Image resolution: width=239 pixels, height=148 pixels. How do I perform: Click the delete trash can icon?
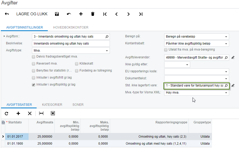pyautogui.click(x=93, y=14)
